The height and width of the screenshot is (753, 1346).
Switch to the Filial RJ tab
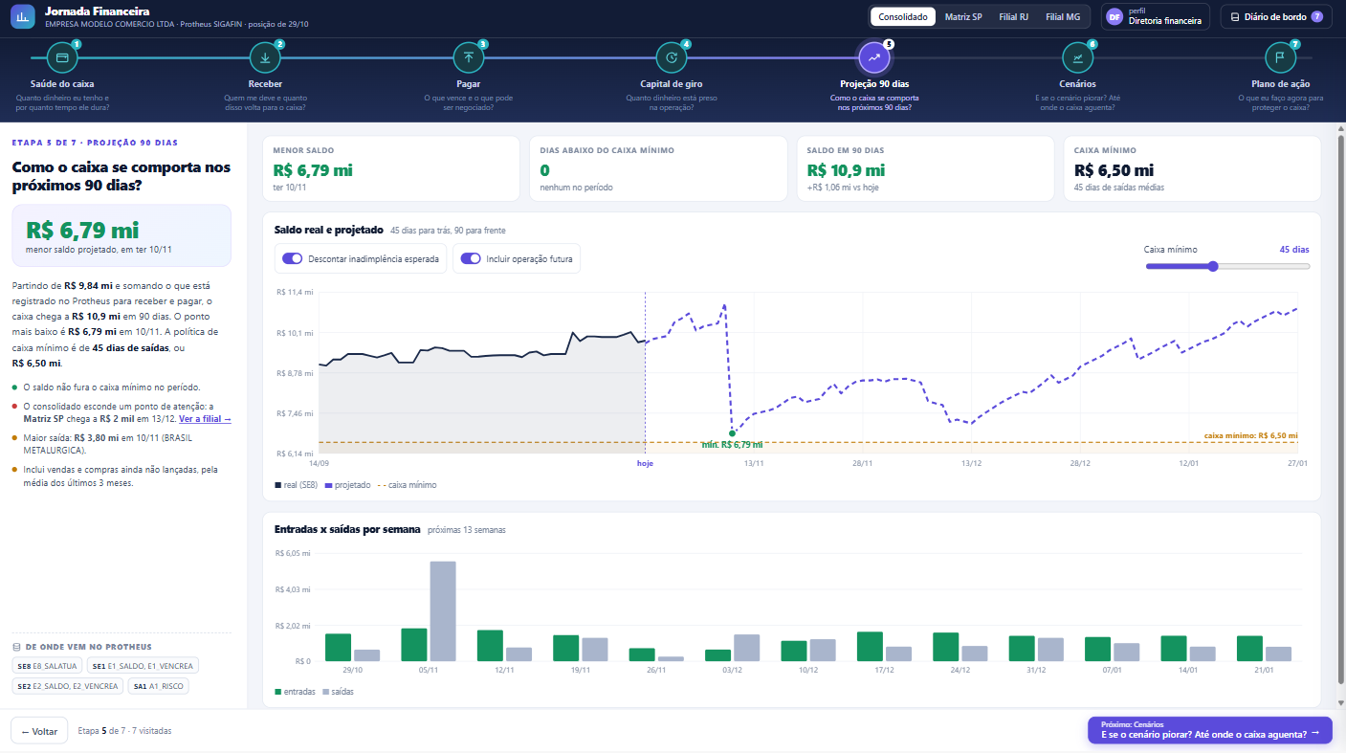tap(1015, 17)
